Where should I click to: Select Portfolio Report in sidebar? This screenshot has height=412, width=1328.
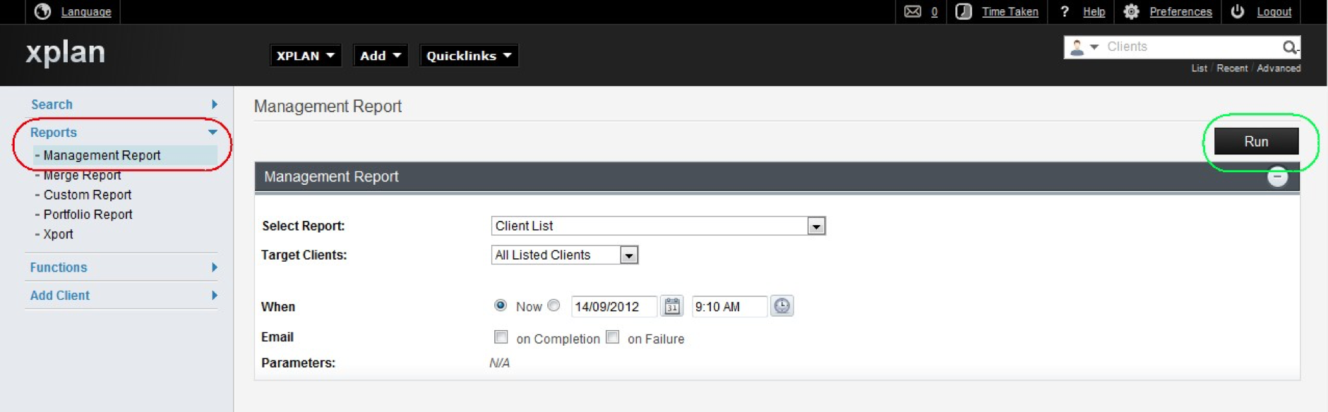tap(88, 214)
